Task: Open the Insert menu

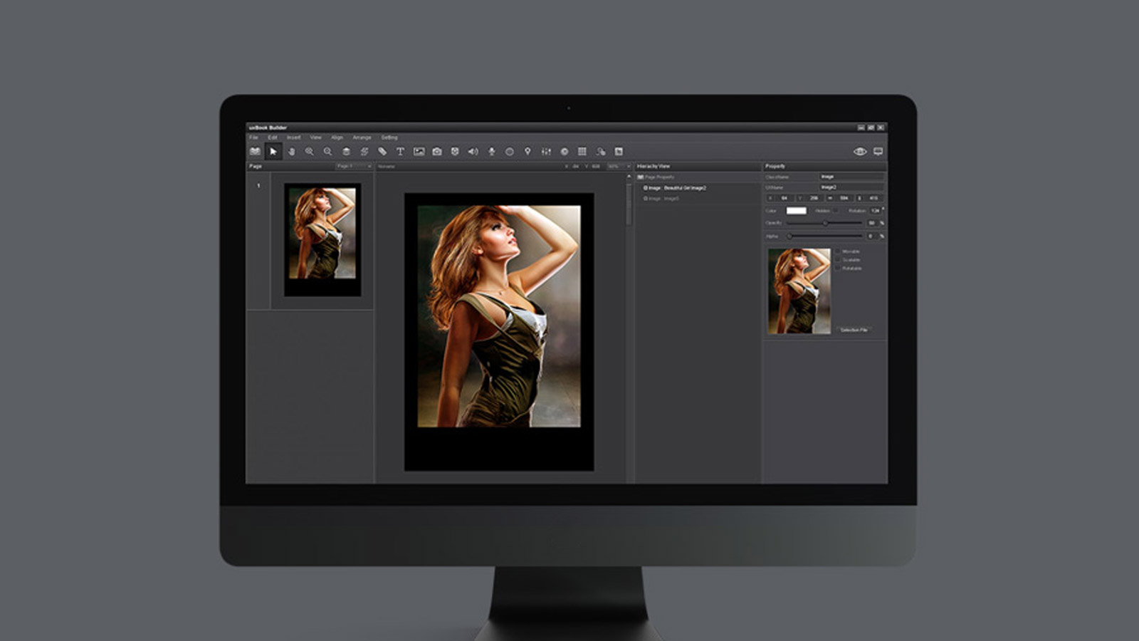Action: coord(293,137)
